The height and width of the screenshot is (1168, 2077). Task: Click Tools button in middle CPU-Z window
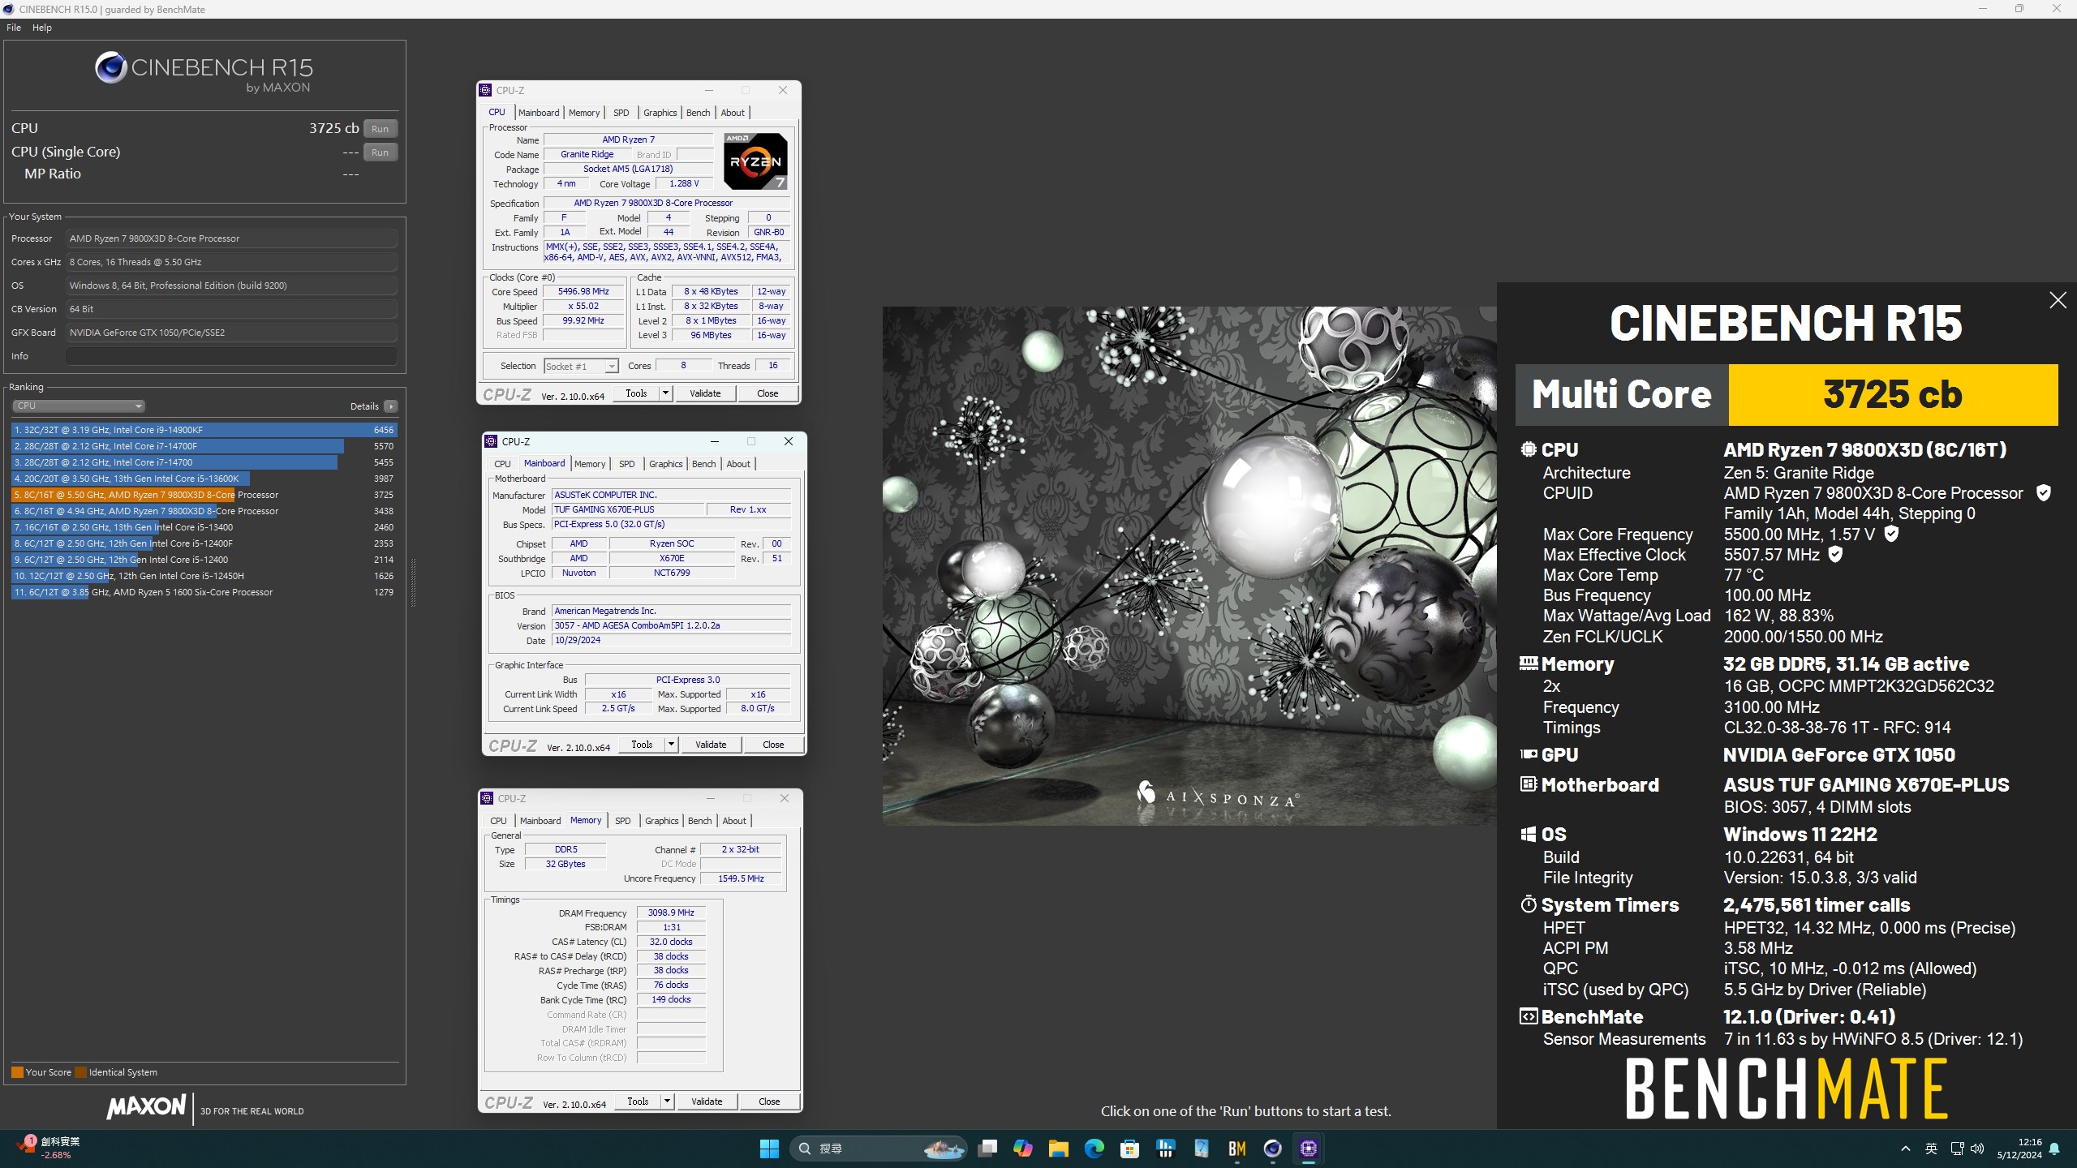pyautogui.click(x=642, y=745)
